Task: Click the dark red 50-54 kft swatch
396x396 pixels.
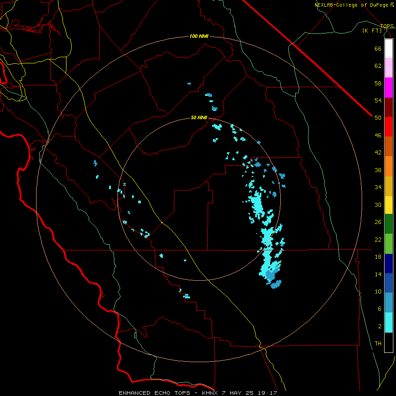Action: pos(389,107)
